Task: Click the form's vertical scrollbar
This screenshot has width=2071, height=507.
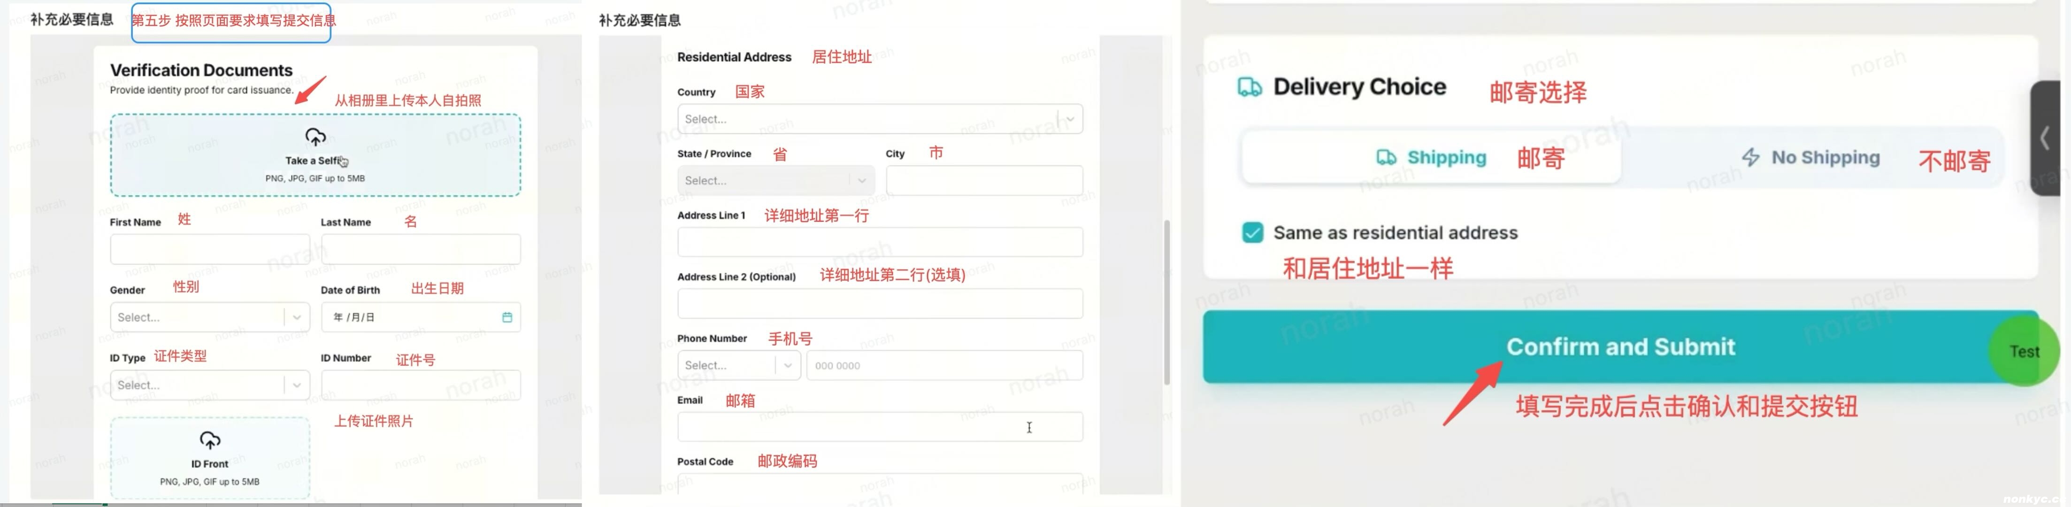Action: pos(1166,302)
